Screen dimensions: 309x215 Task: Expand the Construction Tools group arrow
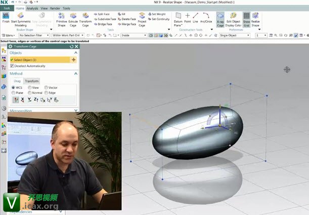212,29
